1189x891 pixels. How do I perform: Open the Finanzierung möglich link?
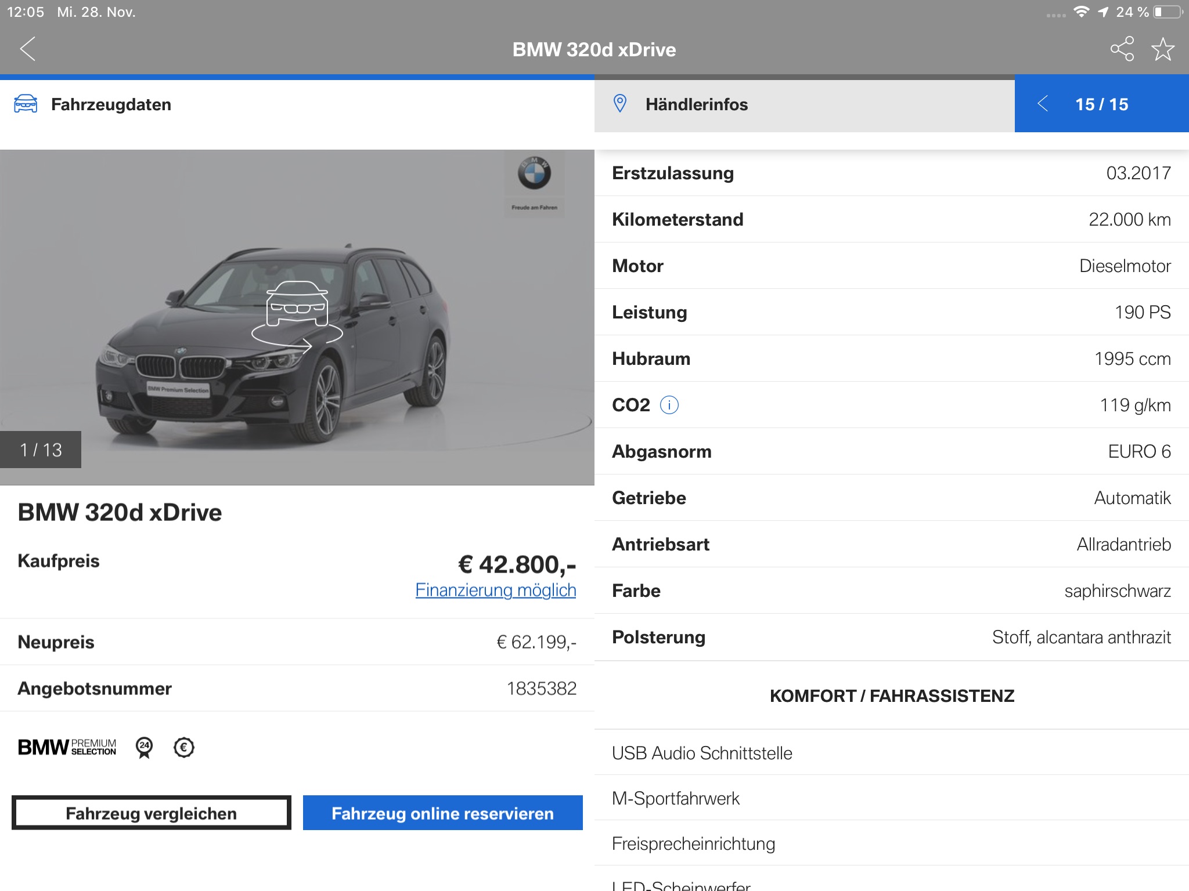tap(495, 590)
